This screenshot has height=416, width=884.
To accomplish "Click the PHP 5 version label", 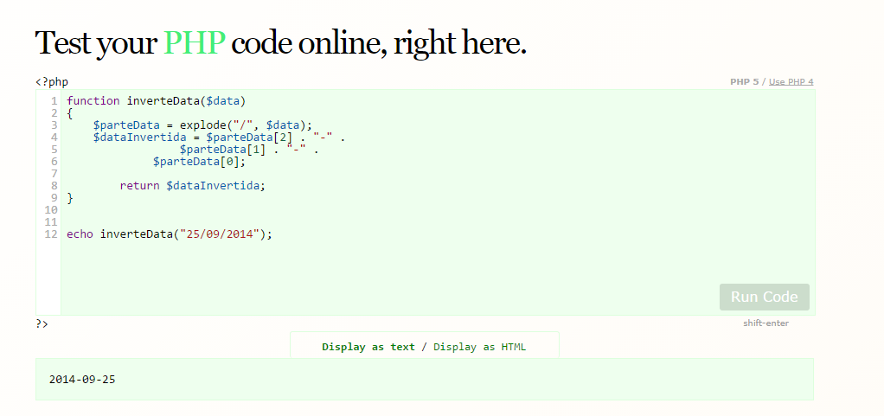I will click(x=744, y=82).
